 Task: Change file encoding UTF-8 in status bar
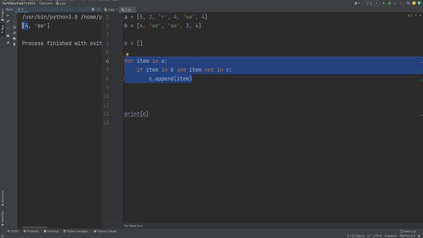coord(377,236)
